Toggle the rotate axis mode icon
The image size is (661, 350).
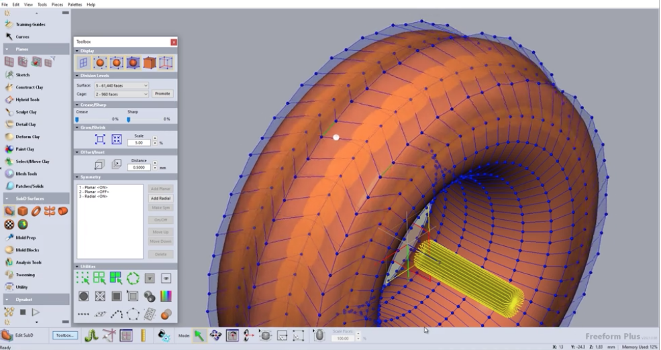248,335
